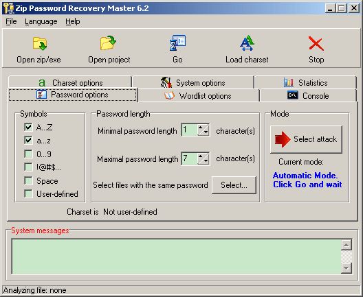Viewport: 363px width, 297px height.
Task: Close the Zip Password Recovery Master window
Action: point(354,8)
